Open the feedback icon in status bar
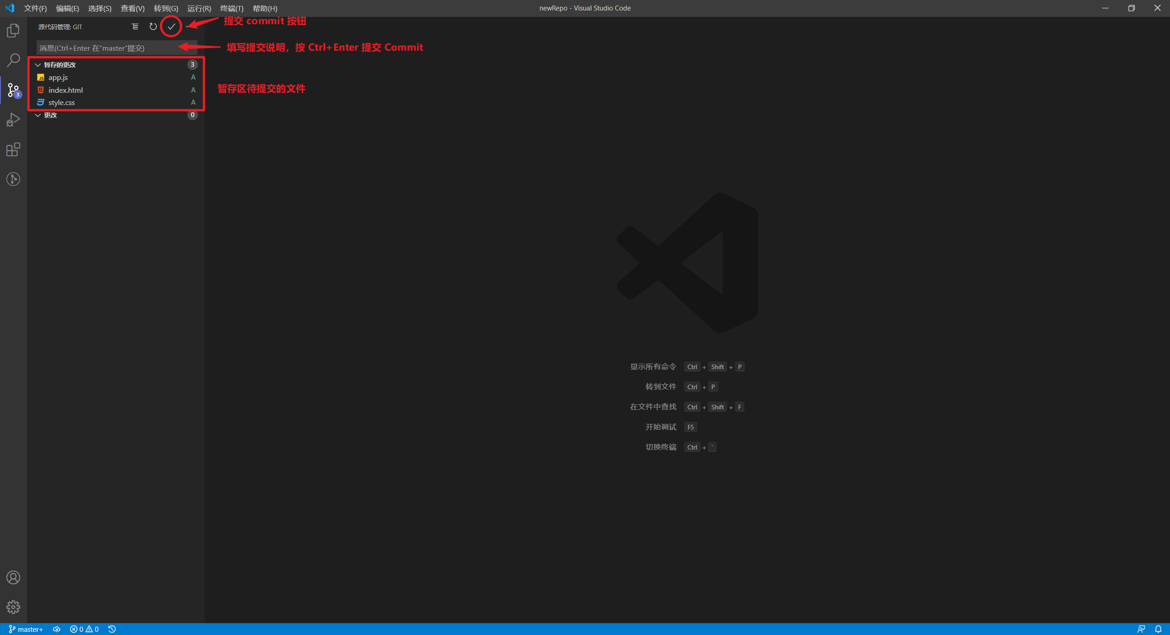Image resolution: width=1170 pixels, height=635 pixels. coord(1141,629)
